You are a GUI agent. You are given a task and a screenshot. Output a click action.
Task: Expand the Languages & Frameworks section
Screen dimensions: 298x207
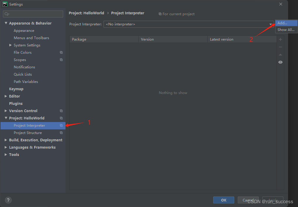[6, 147]
